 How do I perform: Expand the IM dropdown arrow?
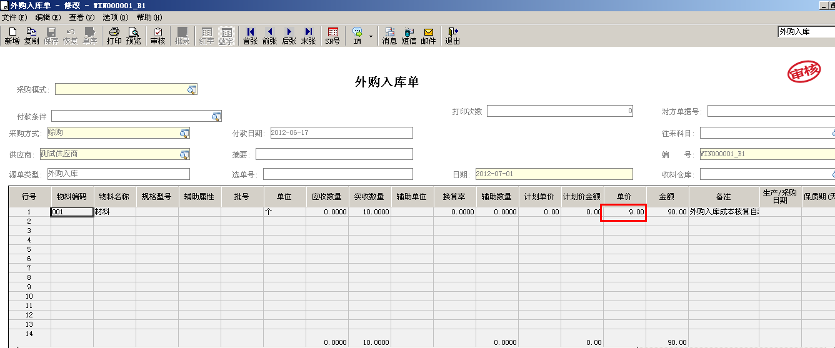pyautogui.click(x=371, y=36)
